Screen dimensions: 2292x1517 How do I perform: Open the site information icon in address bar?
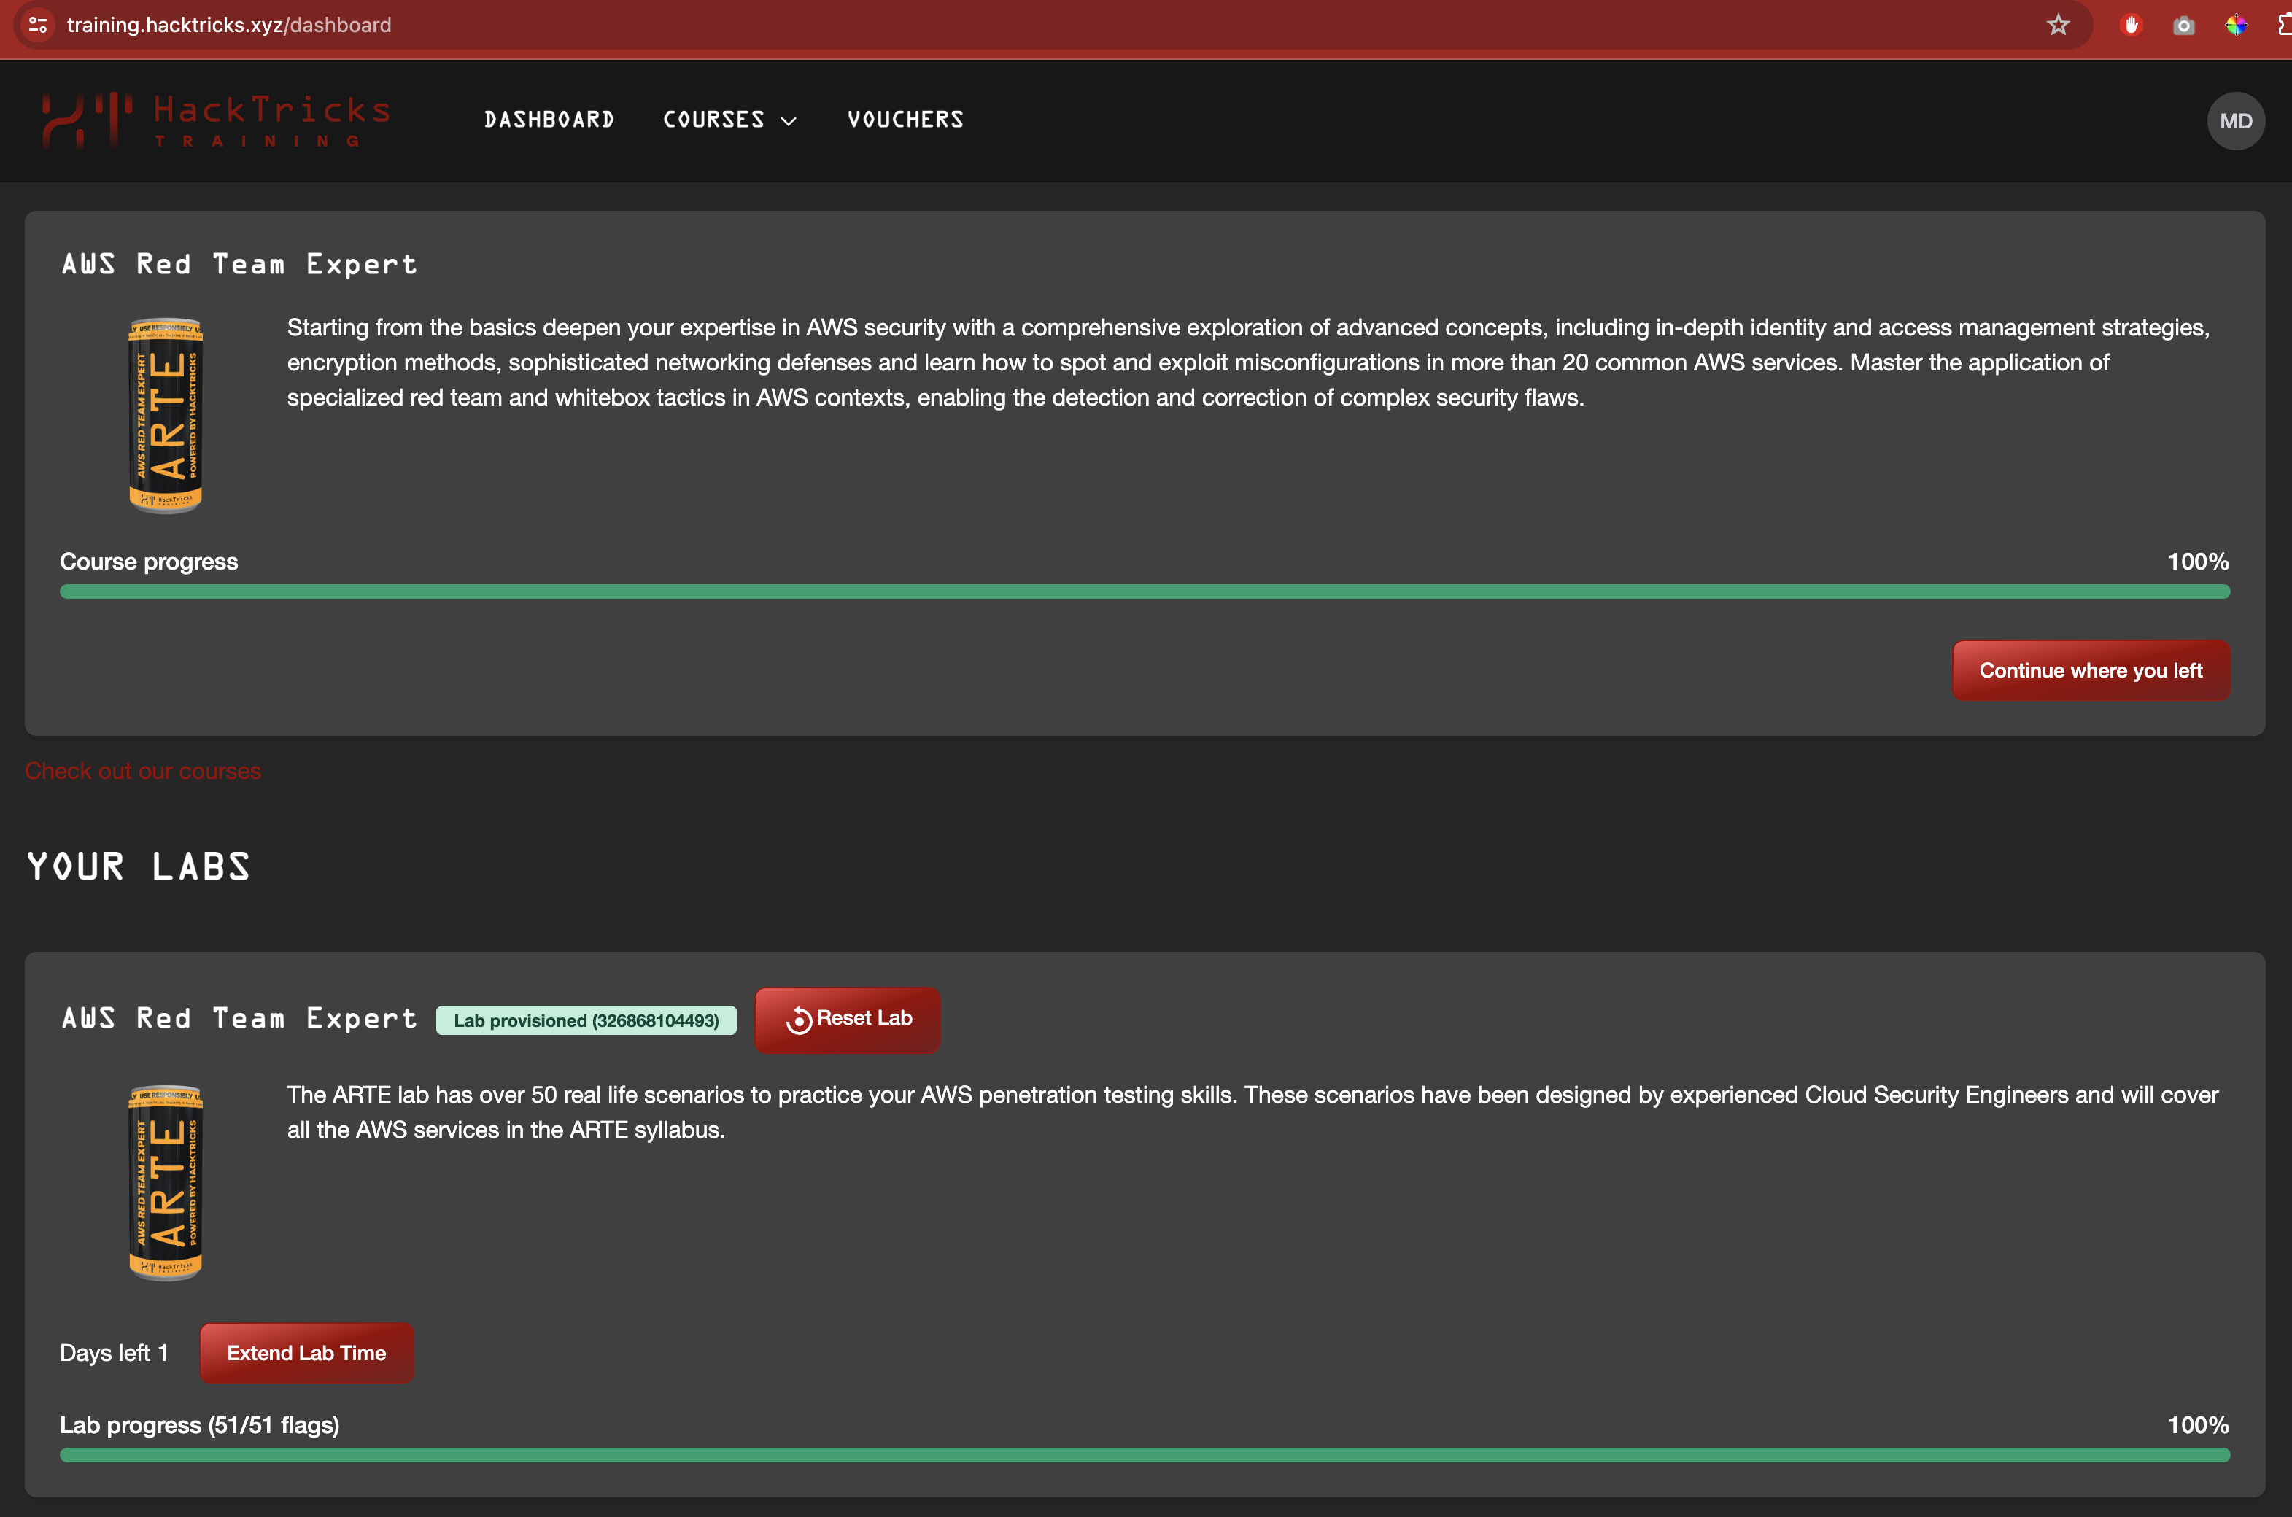pos(38,25)
